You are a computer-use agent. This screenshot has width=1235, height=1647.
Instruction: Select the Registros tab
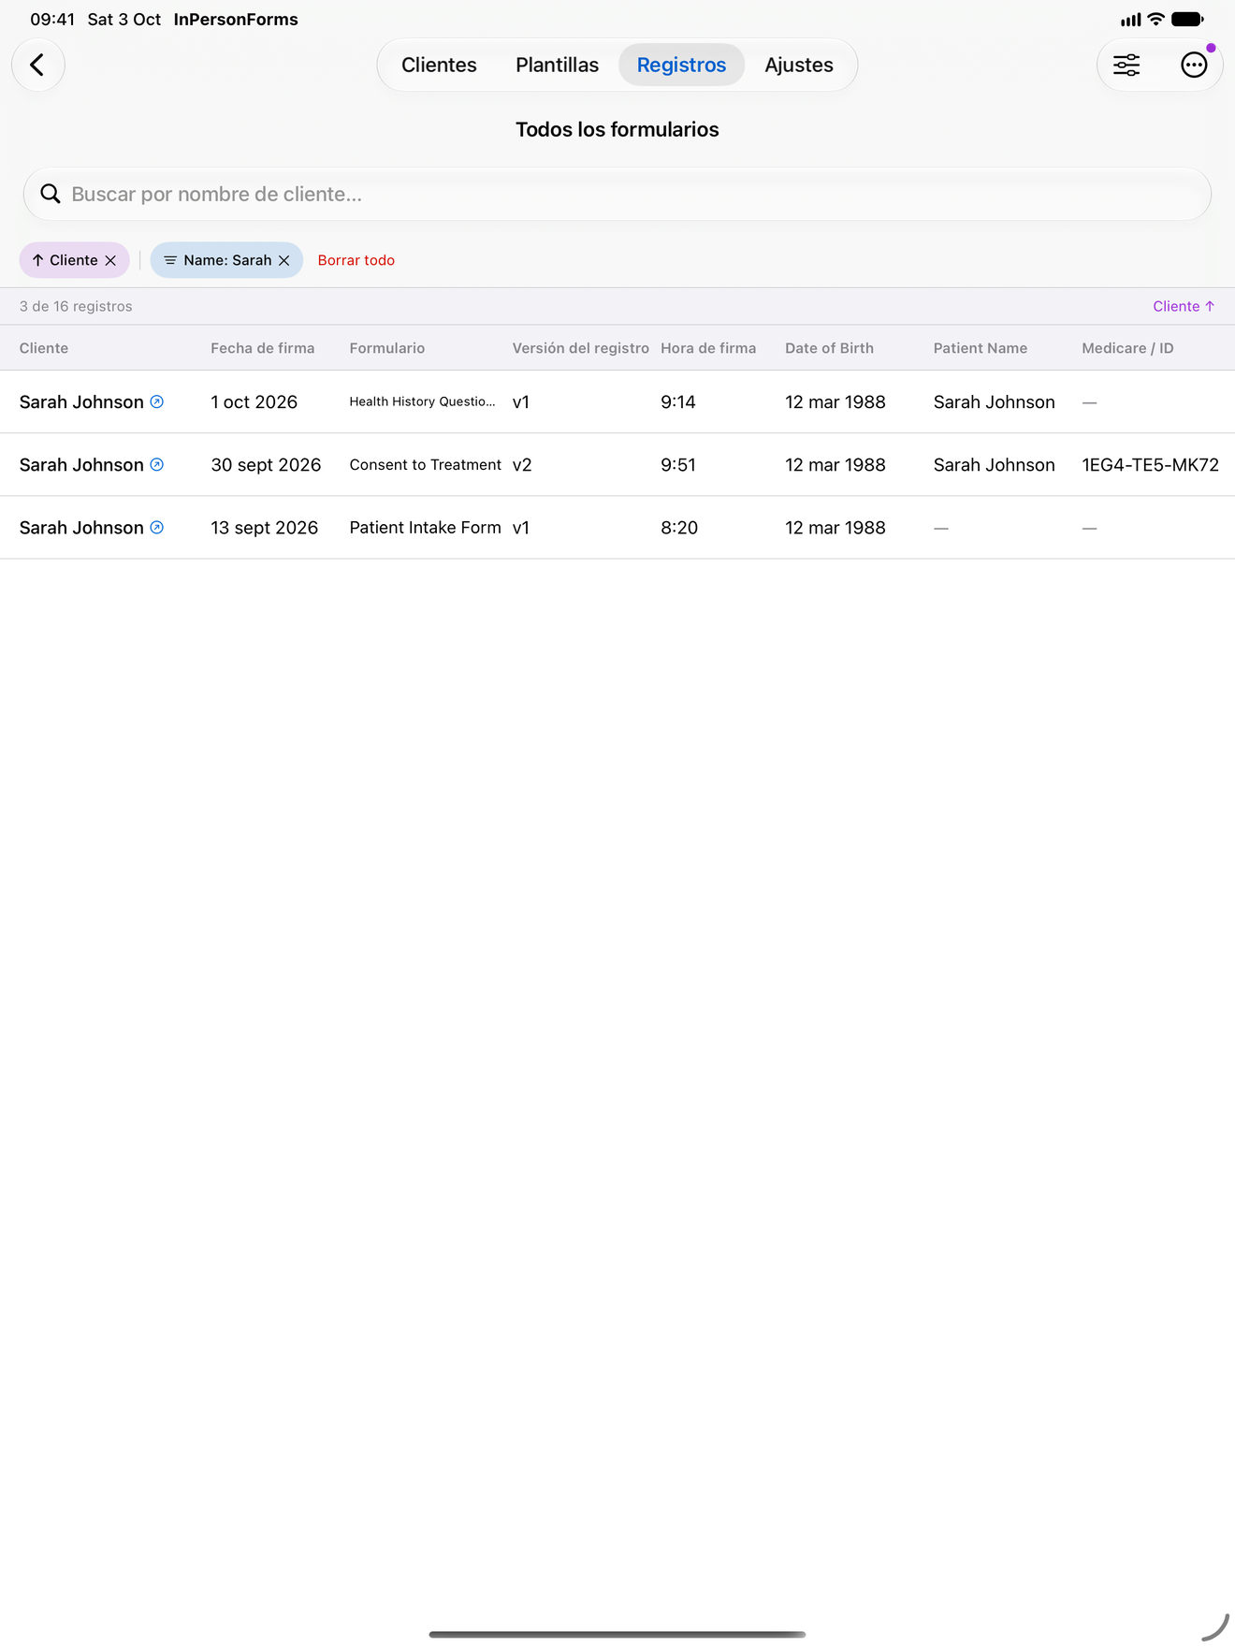coord(681,65)
